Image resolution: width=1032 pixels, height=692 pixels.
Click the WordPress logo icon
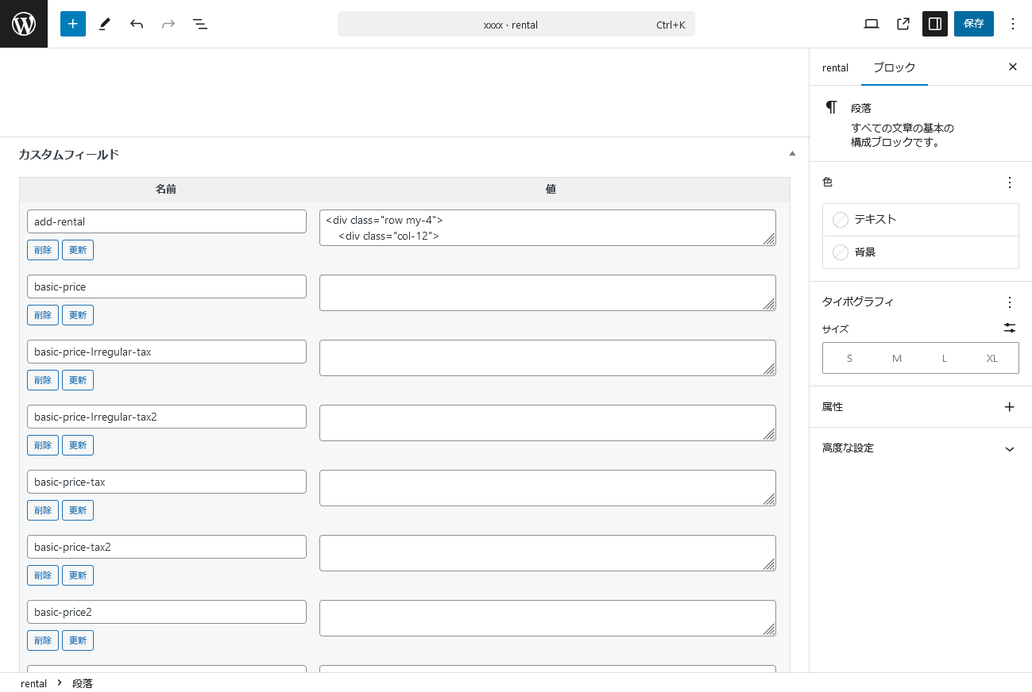pyautogui.click(x=24, y=24)
